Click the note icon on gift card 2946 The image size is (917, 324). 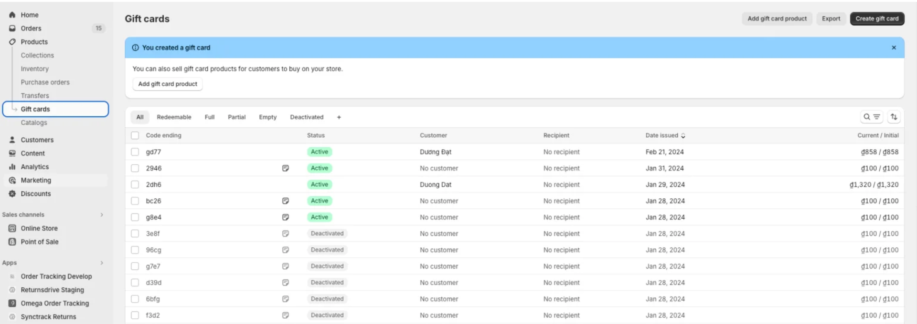click(x=285, y=168)
